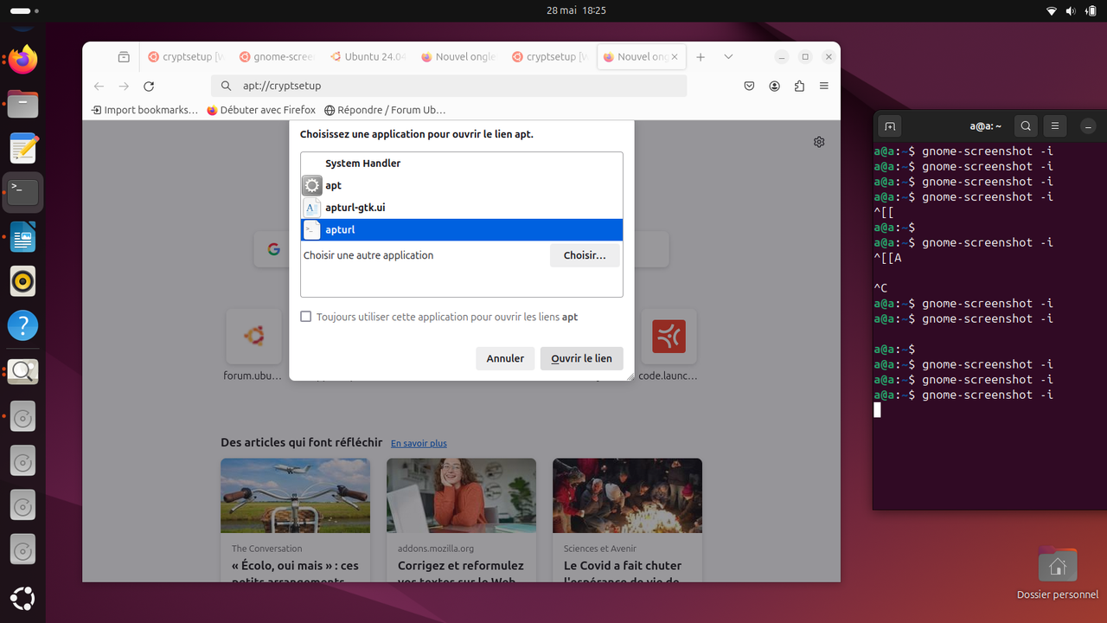
Task: Switch to Terminal via the dock icon
Action: pos(22,192)
